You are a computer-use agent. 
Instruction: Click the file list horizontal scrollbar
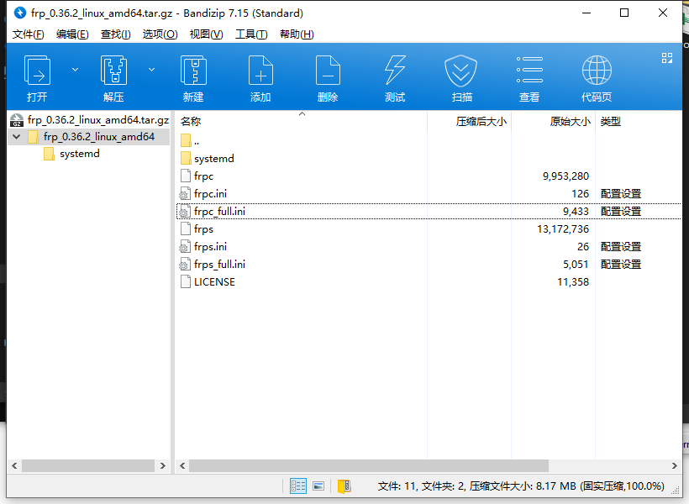(x=368, y=465)
